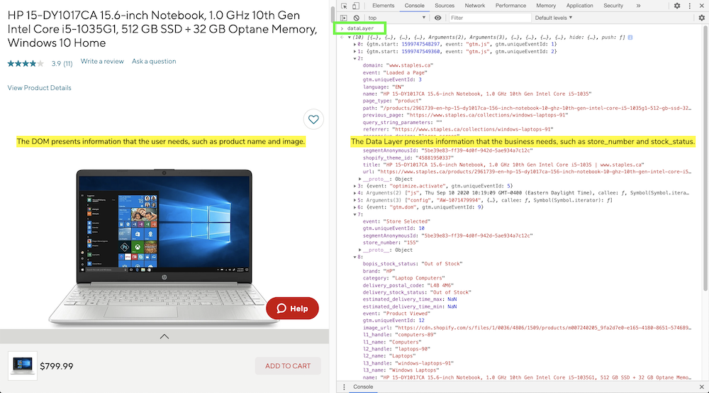This screenshot has width=709, height=393.
Task: Click ADD TO CART button
Action: tap(288, 366)
